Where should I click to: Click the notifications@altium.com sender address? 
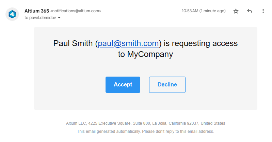(x=76, y=11)
